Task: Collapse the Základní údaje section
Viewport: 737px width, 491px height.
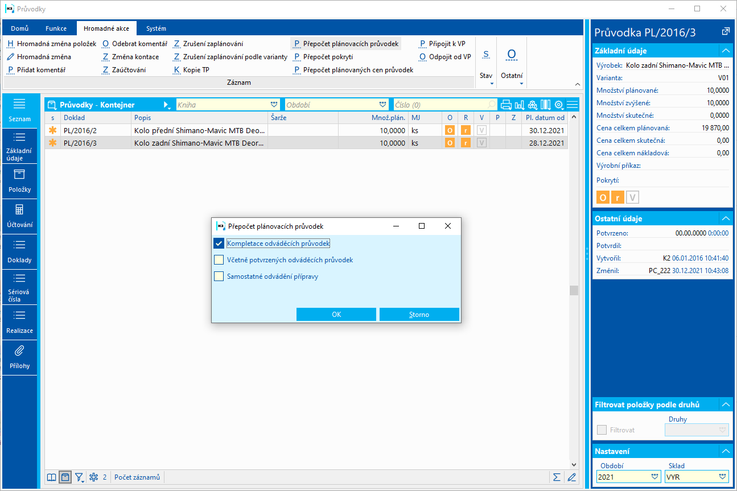Action: [x=725, y=51]
